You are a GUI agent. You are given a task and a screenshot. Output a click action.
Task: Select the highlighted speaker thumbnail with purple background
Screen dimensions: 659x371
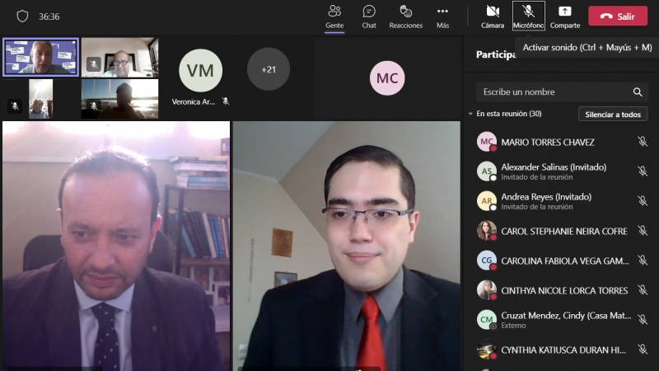point(40,57)
